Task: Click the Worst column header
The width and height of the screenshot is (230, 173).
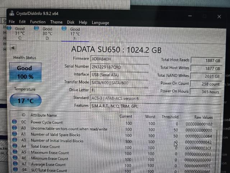Action: [150, 117]
